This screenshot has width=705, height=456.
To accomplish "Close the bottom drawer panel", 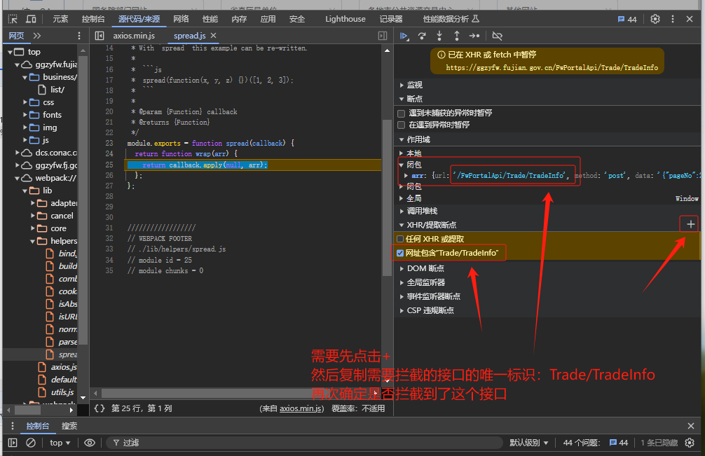I will pyautogui.click(x=690, y=426).
